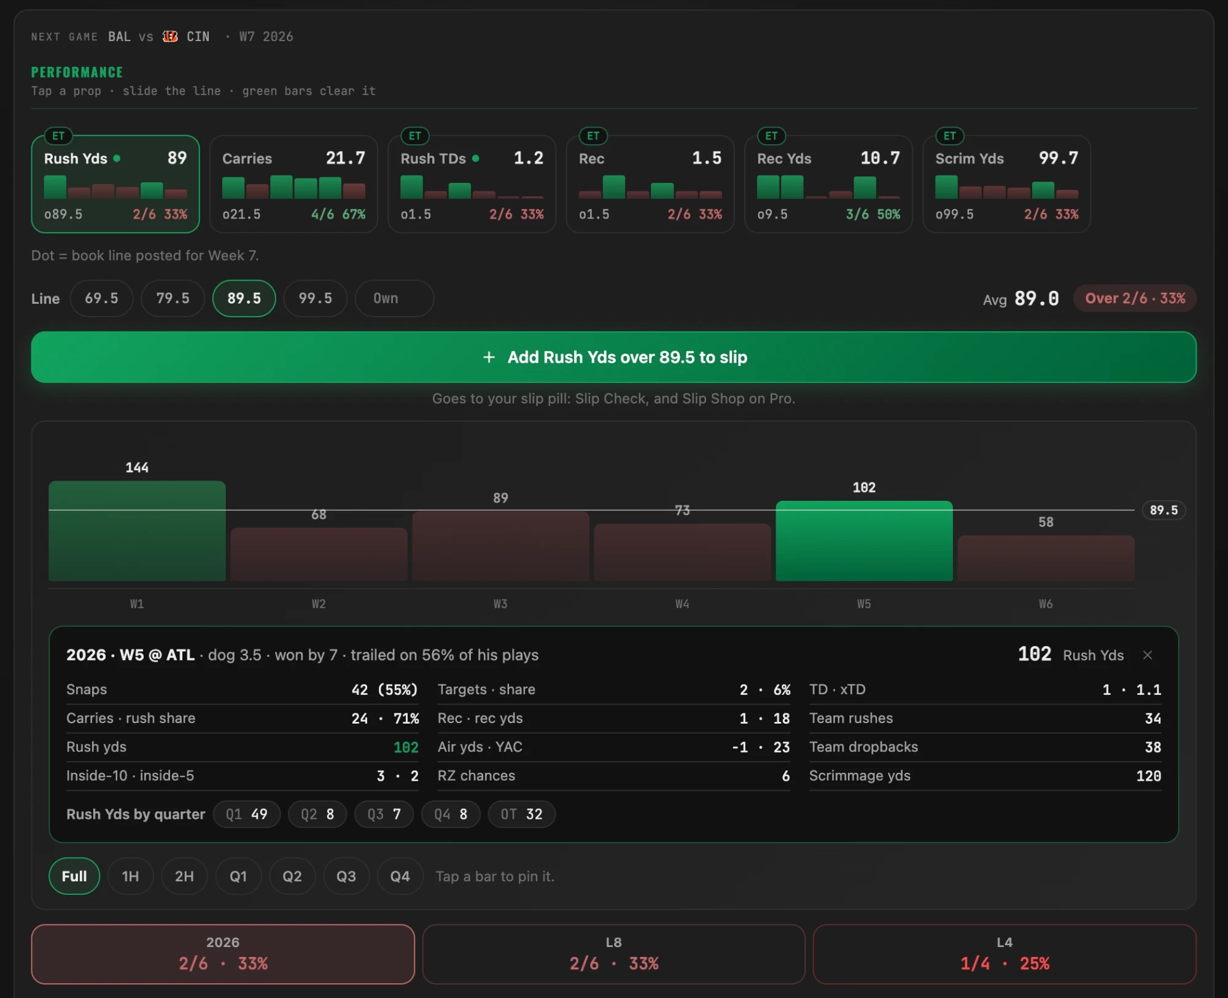Screen dimensions: 1228x998
Task: Close the W5 @ ATL game detail panel
Action: pos(1147,655)
